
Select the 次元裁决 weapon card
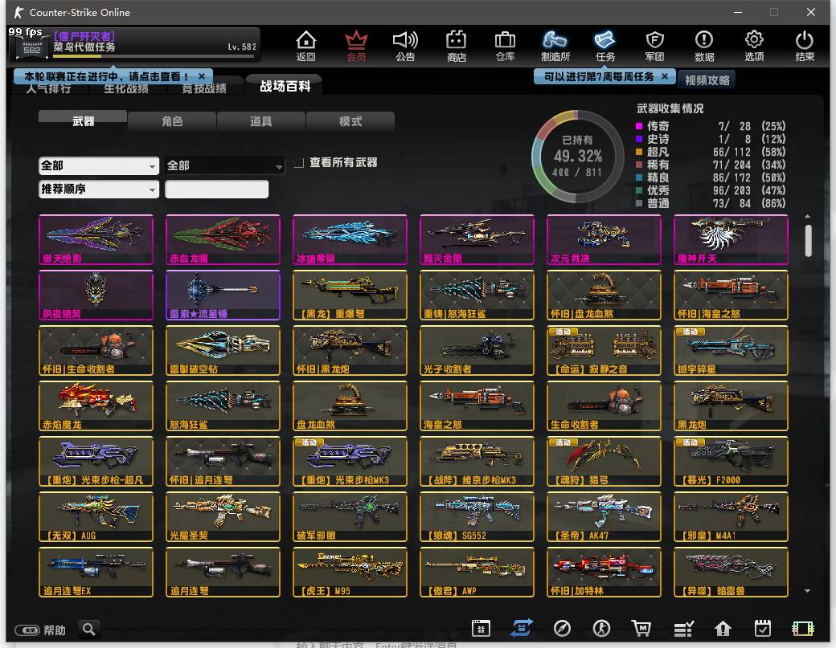click(604, 239)
